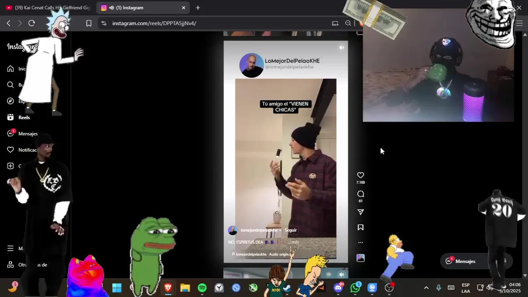Open the Notificaciones heart icon
This screenshot has width=528, height=297.
coord(10,150)
